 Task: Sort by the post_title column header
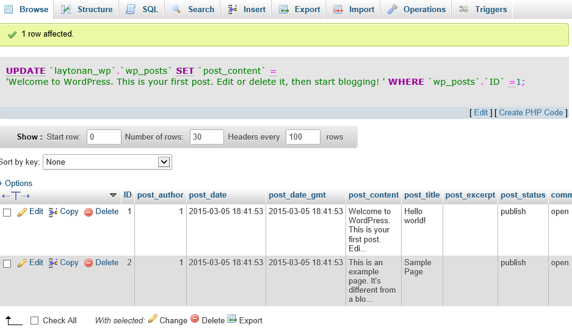(x=422, y=195)
